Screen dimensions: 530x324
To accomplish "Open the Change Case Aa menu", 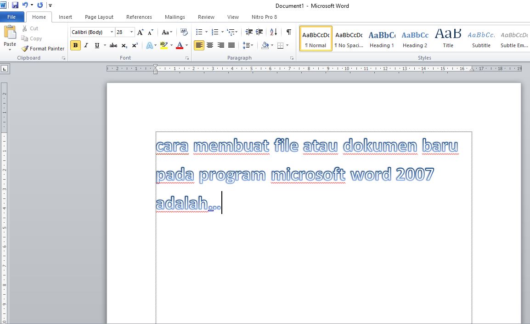I will tap(167, 32).
